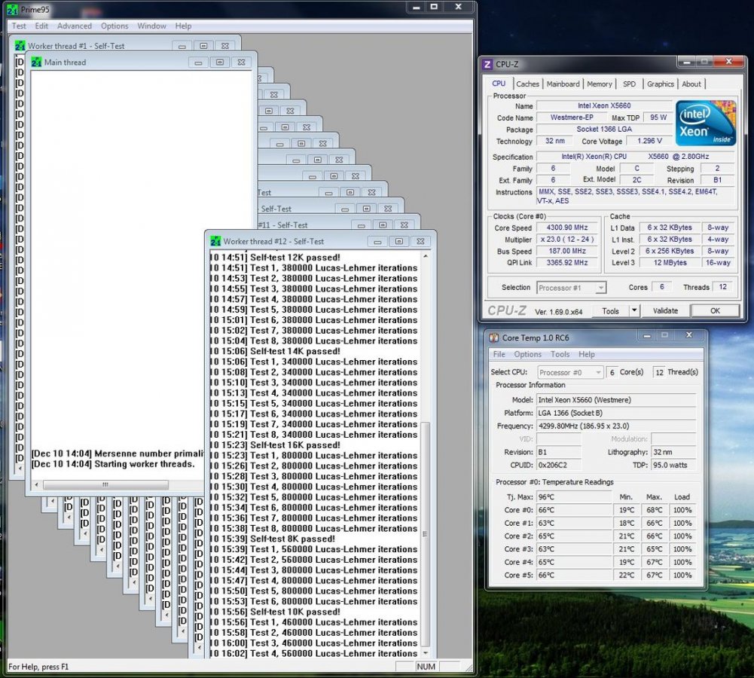
Task: Open the Select CPU dropdown in Core Temp
Action: coord(570,372)
